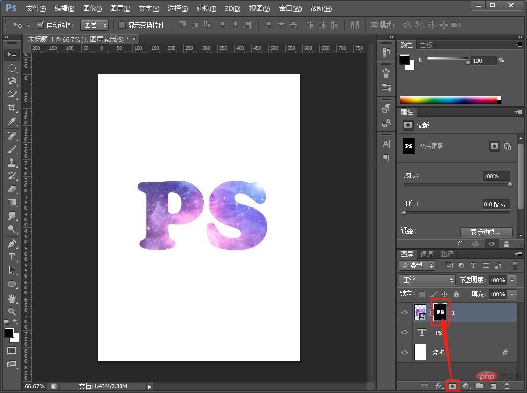Select the Healing Brush tool
The image size is (527, 393).
(12, 136)
